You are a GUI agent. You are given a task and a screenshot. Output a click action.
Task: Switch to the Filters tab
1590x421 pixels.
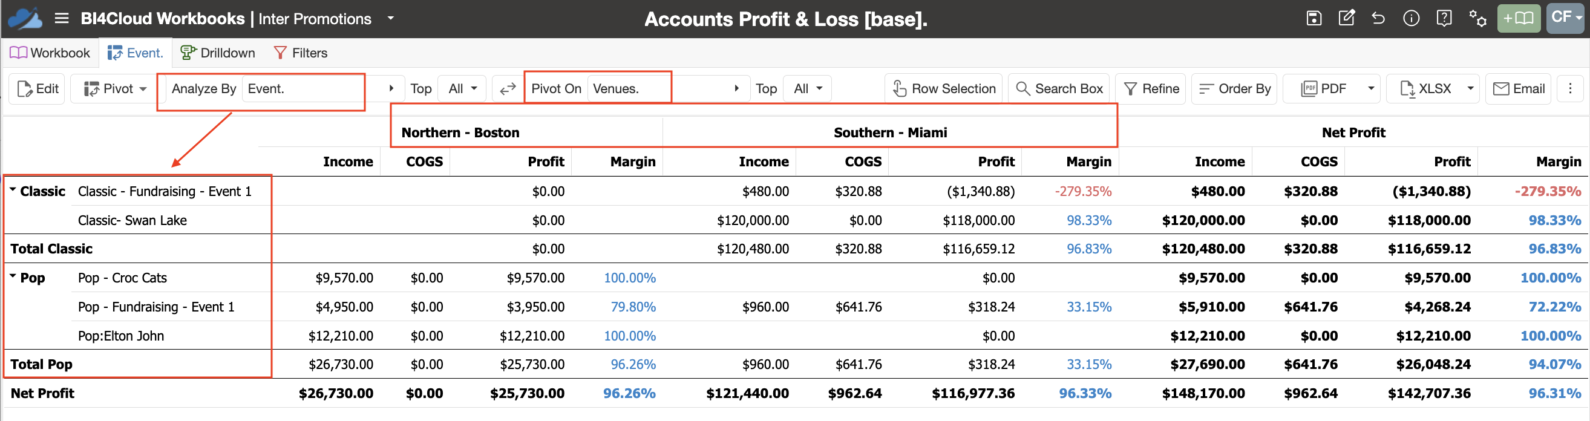point(301,53)
